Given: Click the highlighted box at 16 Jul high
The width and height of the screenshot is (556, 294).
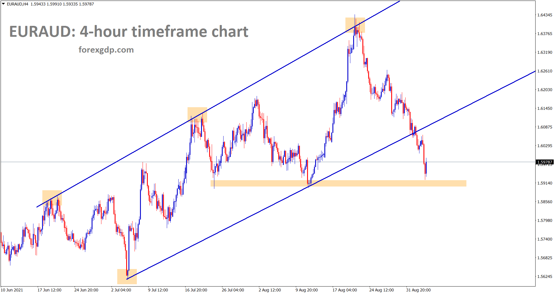Looking at the screenshot, I should [x=197, y=115].
